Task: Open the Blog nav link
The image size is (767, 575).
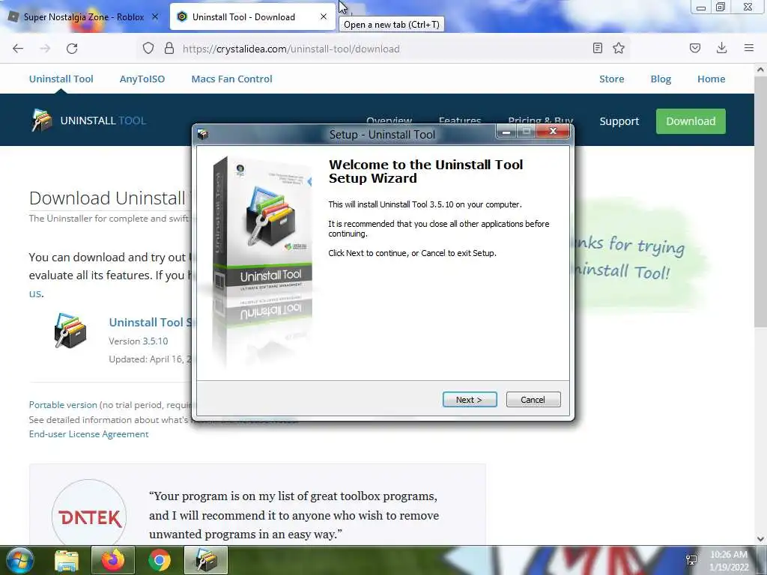Action: (661, 79)
